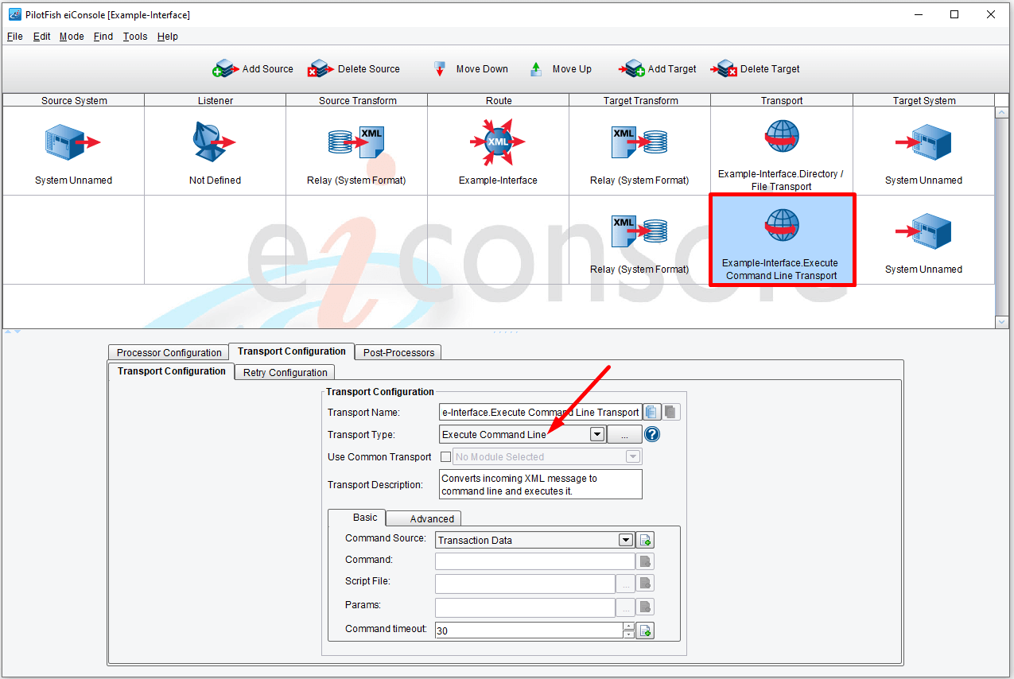Open the Mode menu
The width and height of the screenshot is (1014, 679).
point(72,37)
